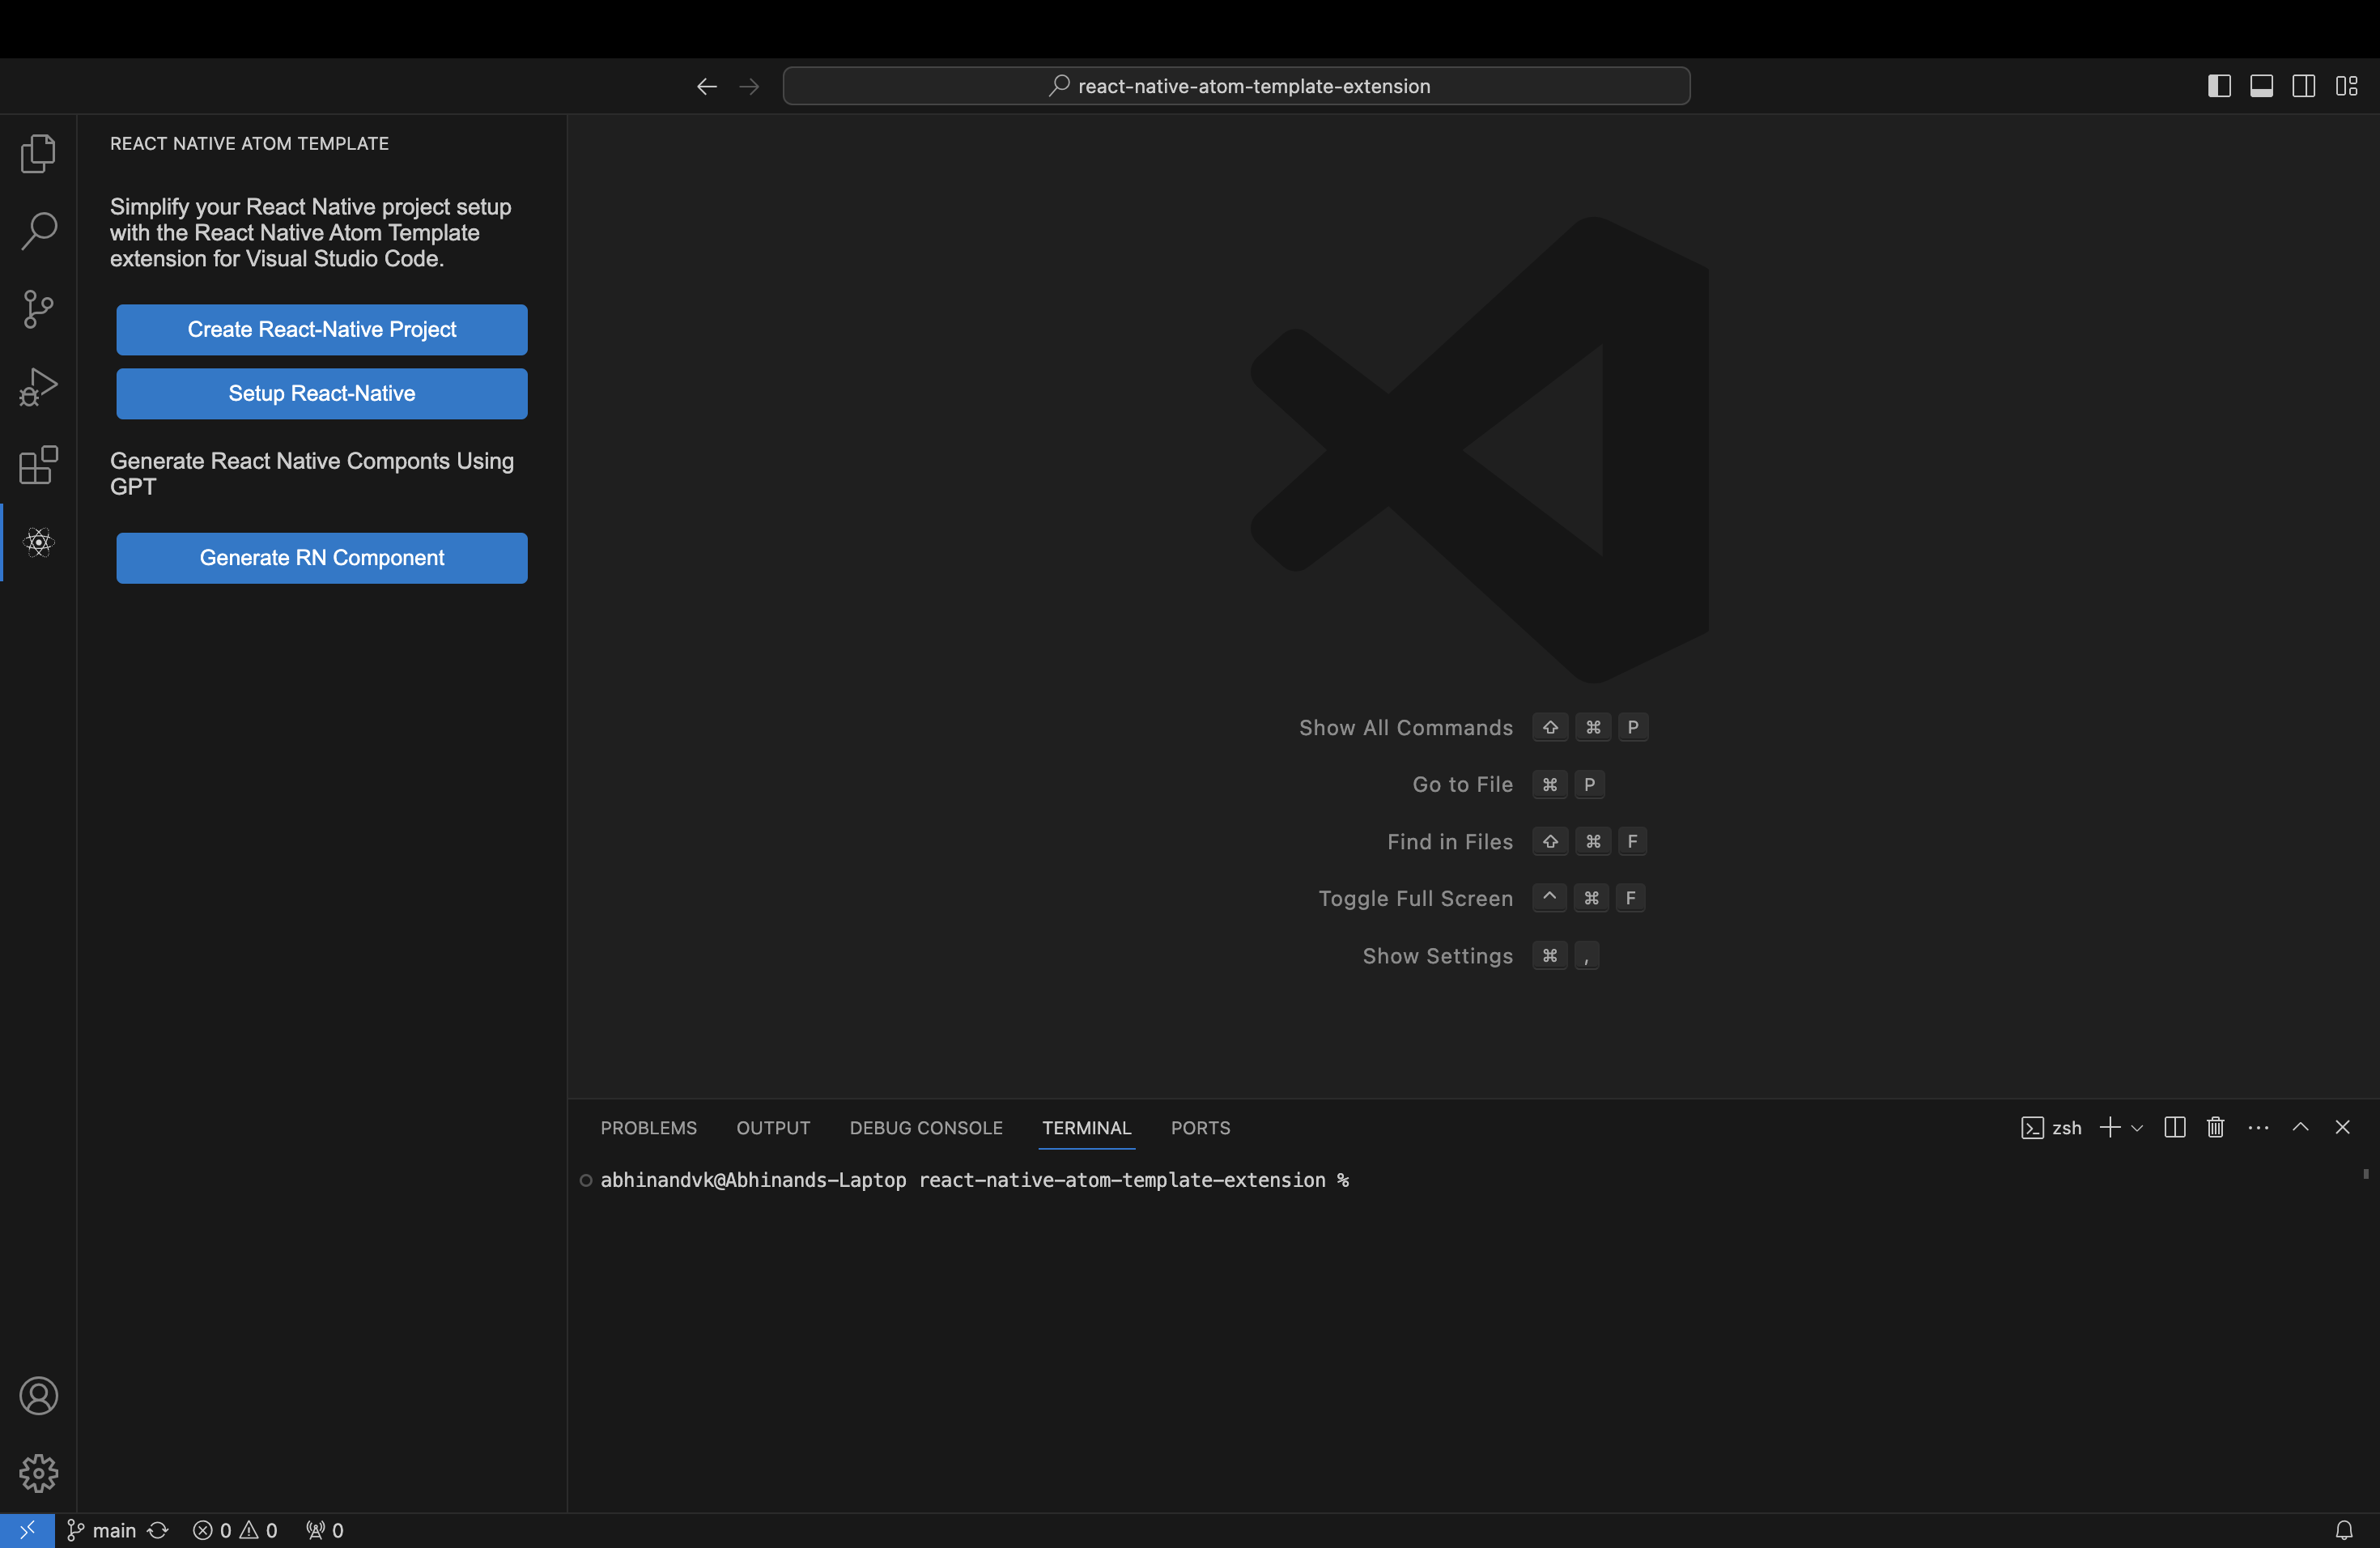Click the remote window indicator in status bar
This screenshot has width=2380, height=1548.
coord(27,1530)
